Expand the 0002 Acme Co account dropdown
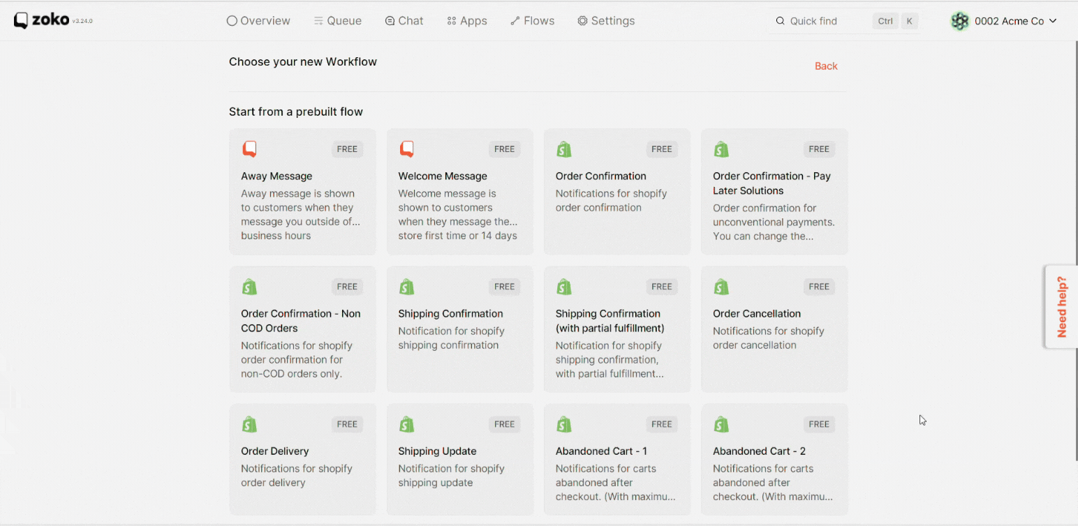 coord(1015,21)
